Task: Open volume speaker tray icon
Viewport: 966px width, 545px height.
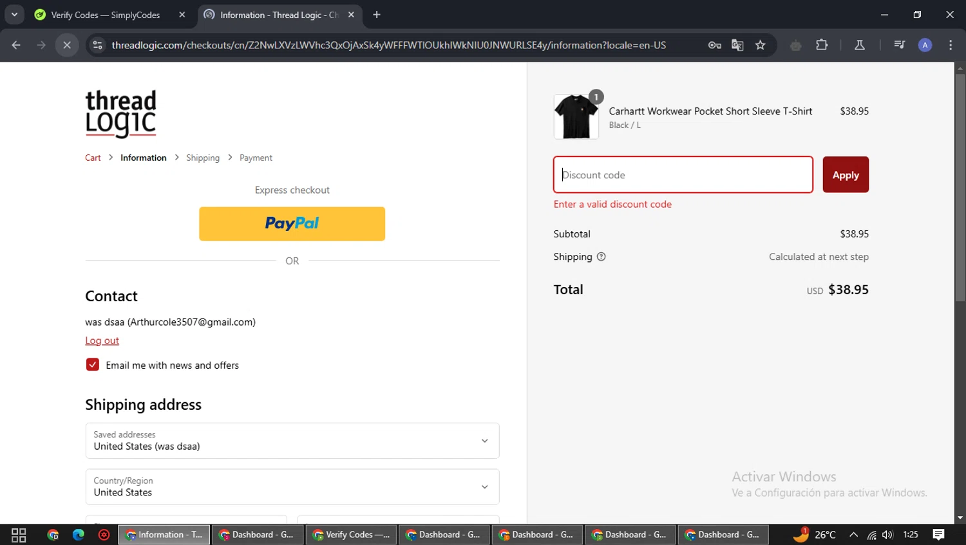Action: (888, 535)
